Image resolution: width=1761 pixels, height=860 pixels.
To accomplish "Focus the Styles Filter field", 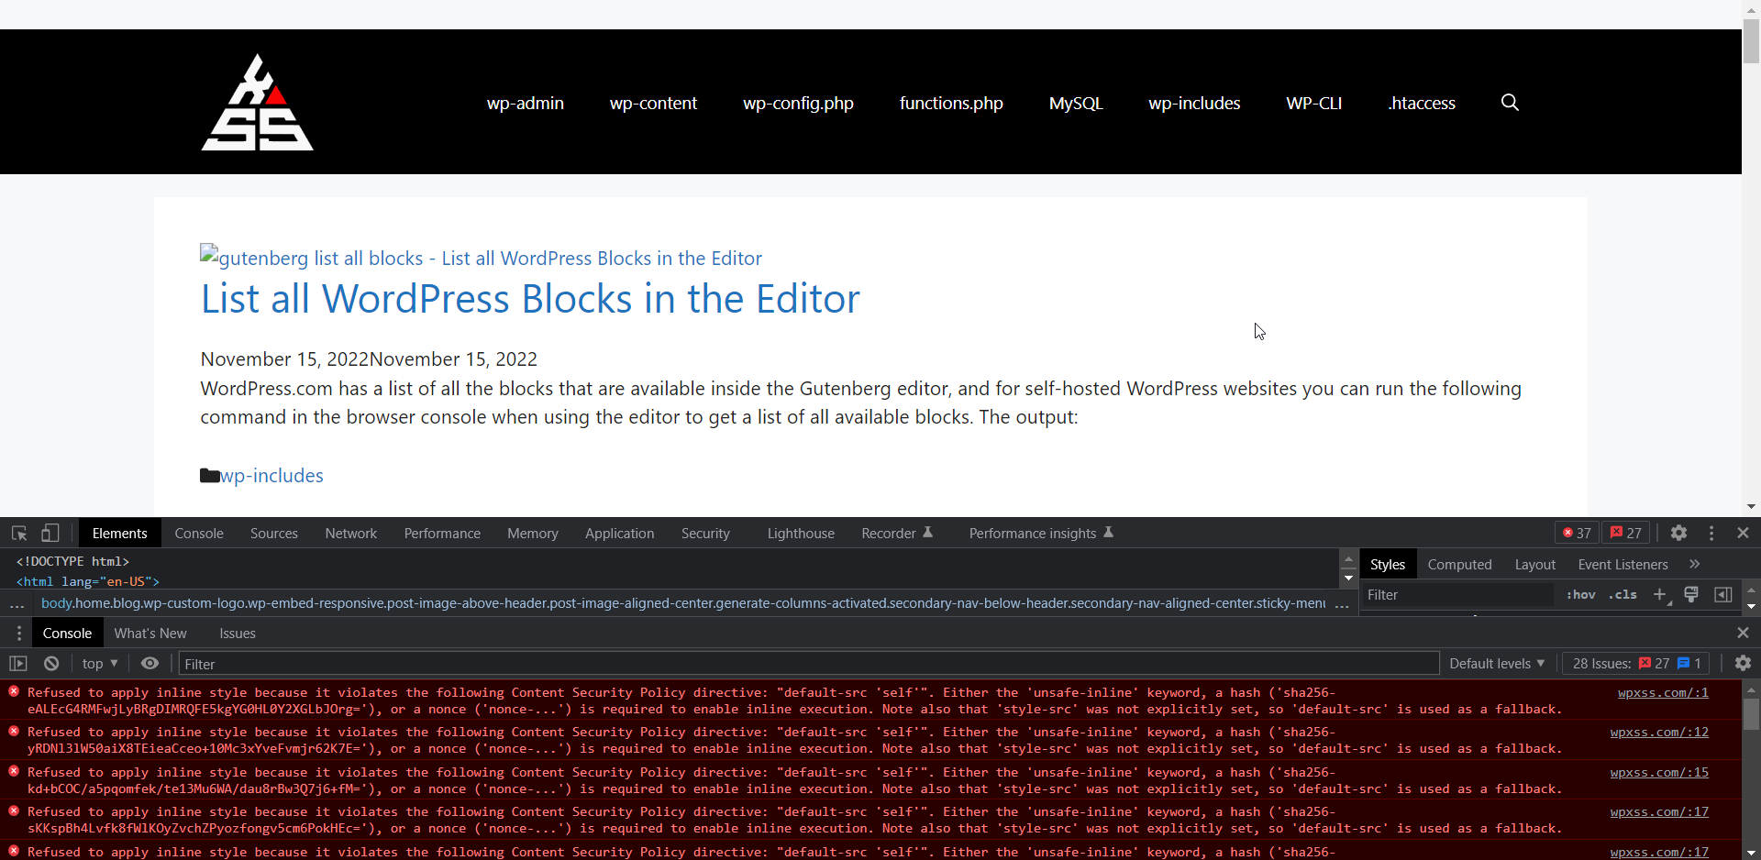I will pyautogui.click(x=1458, y=594).
